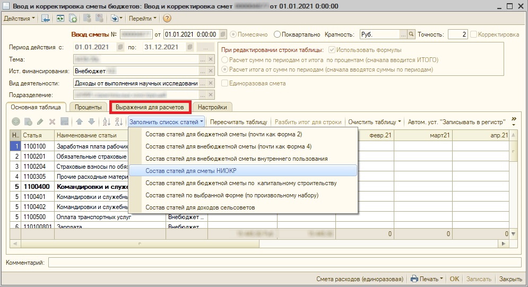Click the sort ascending A-Z icon
Viewport: 528px width, 287px height.
(x=105, y=121)
